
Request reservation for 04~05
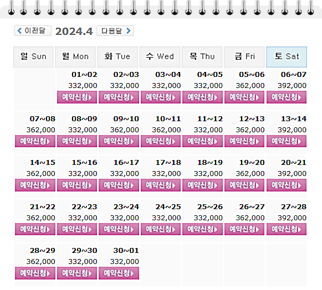coord(202,97)
